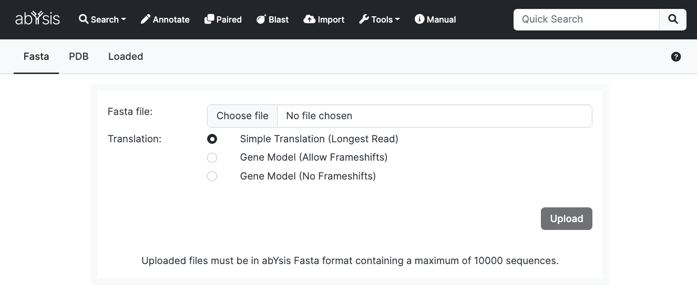697x294 pixels.
Task: Click the Blast bomb icon
Action: coord(261,19)
